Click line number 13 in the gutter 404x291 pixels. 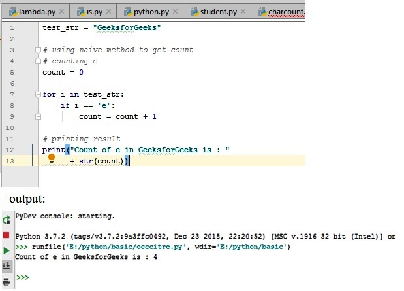coord(10,161)
